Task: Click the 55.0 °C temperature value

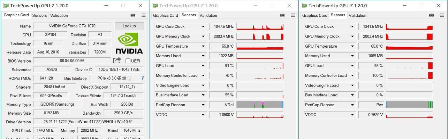Action: 222,46
